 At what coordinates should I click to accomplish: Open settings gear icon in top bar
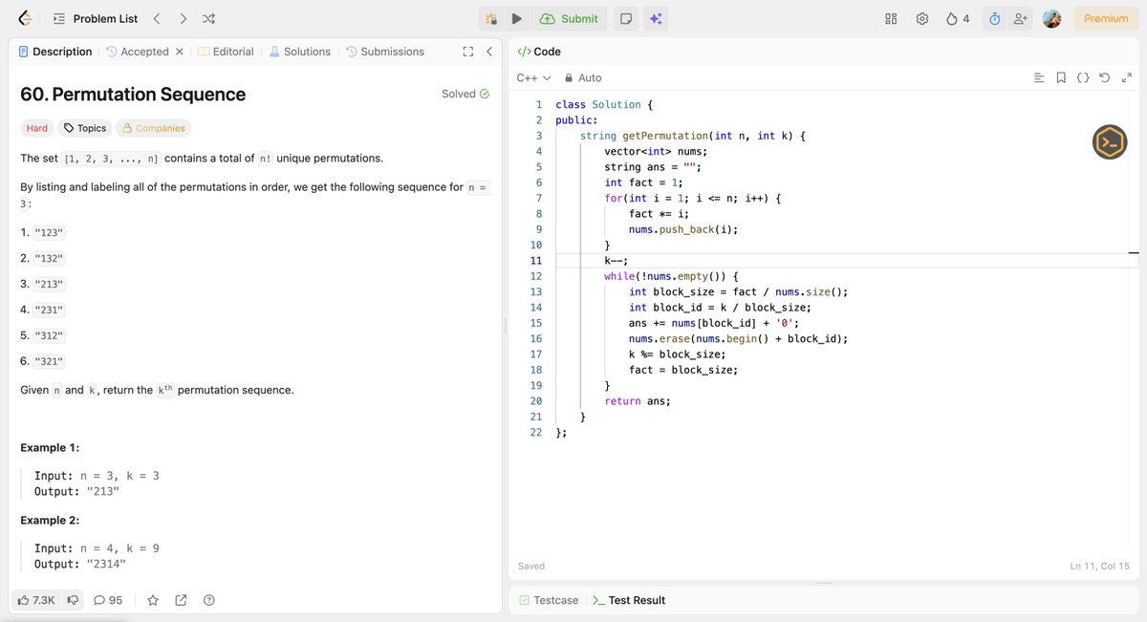coord(922,18)
